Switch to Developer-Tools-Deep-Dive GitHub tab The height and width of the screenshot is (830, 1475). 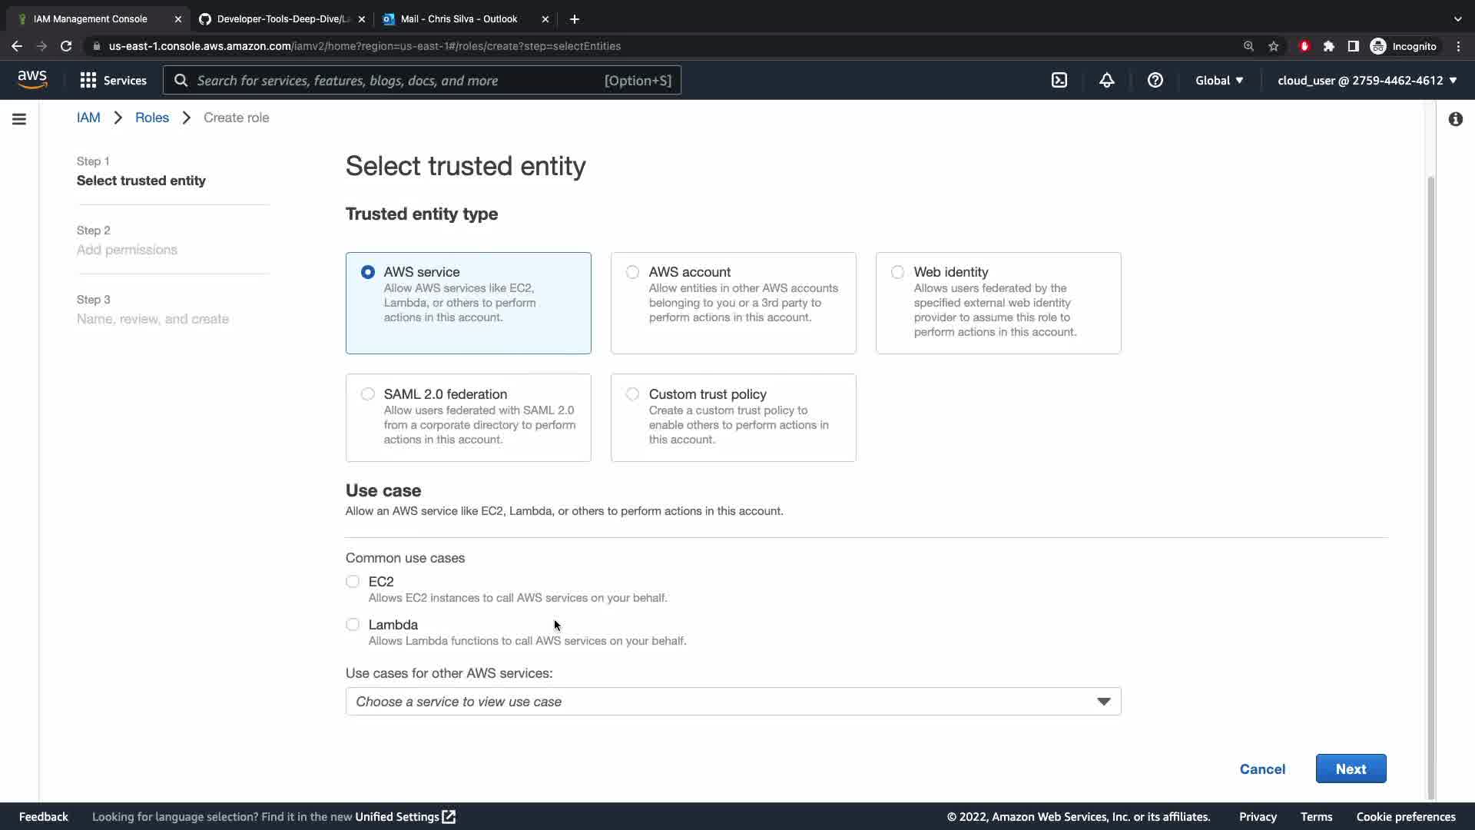pos(281,18)
